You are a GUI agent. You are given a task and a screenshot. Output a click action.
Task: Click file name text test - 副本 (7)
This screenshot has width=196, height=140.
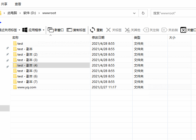click(27, 82)
